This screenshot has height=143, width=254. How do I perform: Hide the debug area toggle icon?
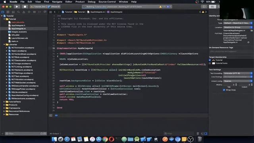tap(51, 115)
